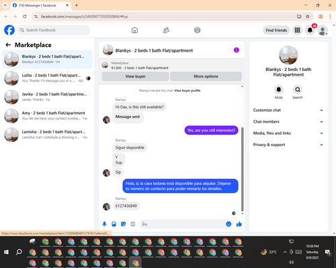This screenshot has height=268, width=336.
Task: Click the More options button
Action: point(206,76)
